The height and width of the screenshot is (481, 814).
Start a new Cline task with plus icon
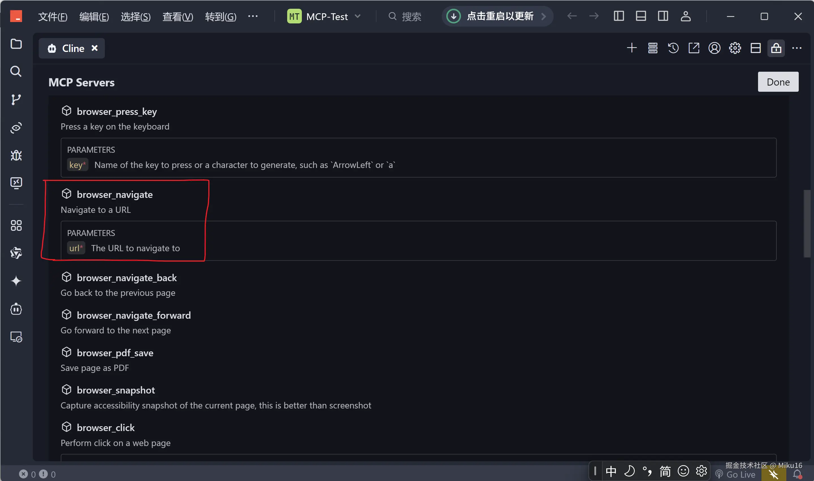[x=631, y=48]
